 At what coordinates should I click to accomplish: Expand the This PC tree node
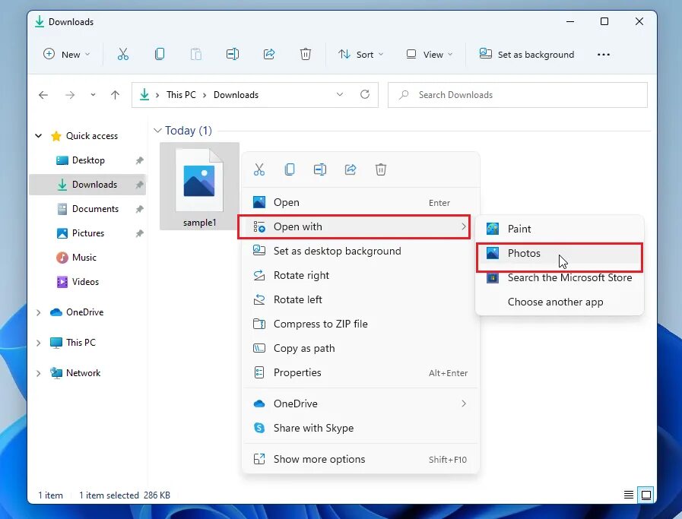point(38,343)
